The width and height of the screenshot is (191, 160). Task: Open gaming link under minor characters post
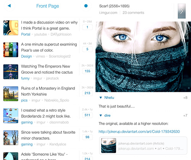coord(27,144)
